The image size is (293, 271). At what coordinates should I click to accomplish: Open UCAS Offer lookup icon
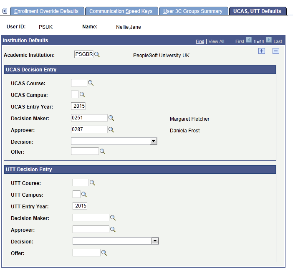(102, 152)
